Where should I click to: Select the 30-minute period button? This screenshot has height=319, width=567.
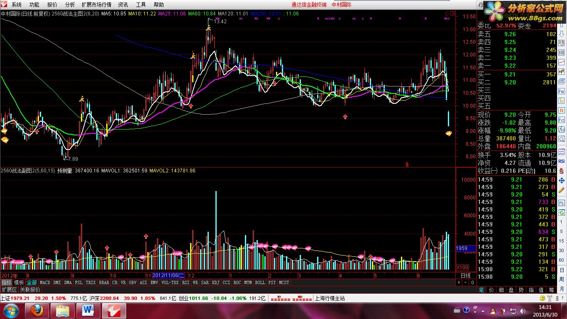[561, 250]
